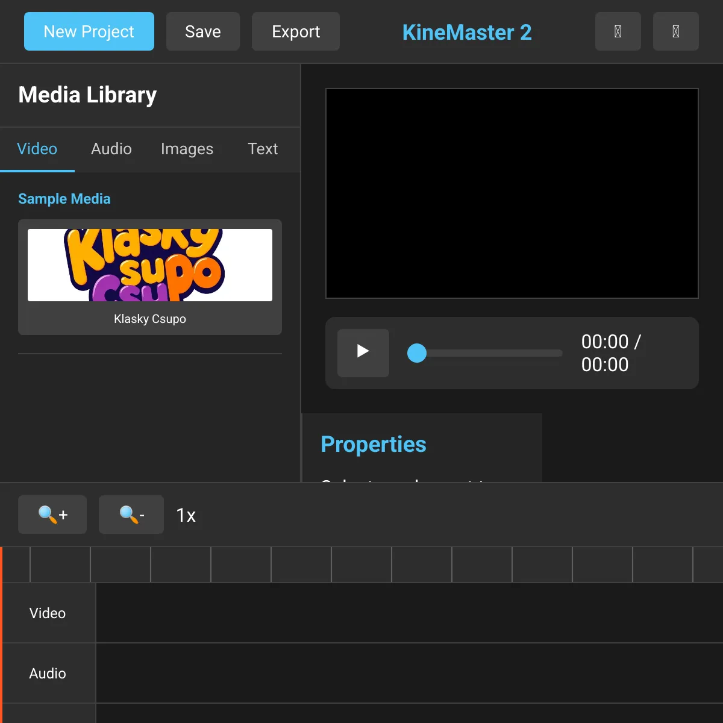This screenshot has width=723, height=723.
Task: Switch to the Audio media tab
Action: click(x=111, y=149)
